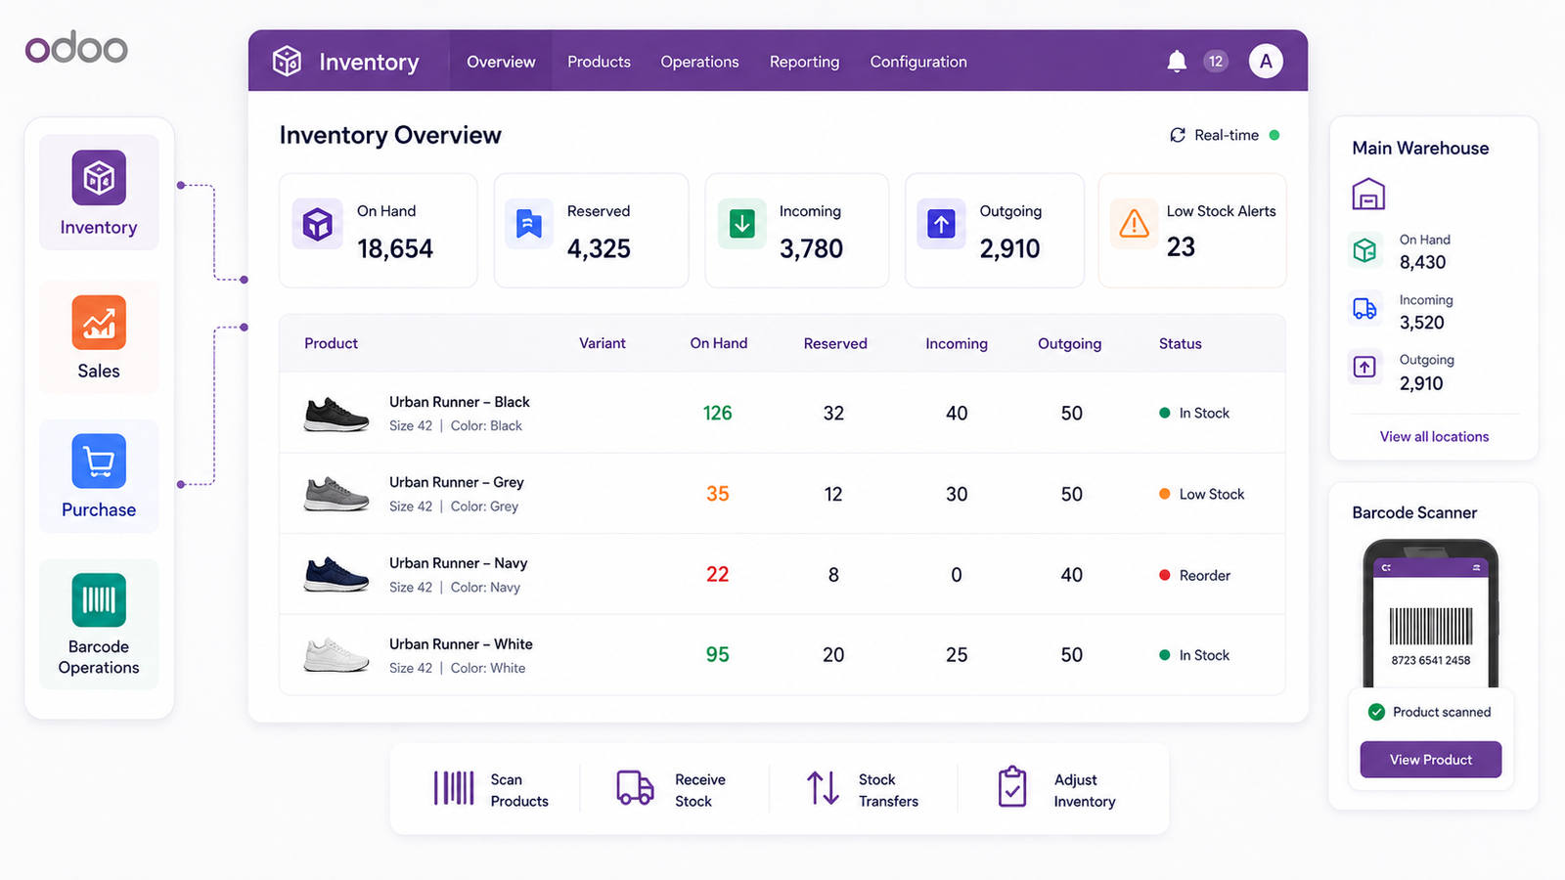Image resolution: width=1565 pixels, height=880 pixels.
Task: Click the warehouse Incoming value 3,520
Action: 1422,323
